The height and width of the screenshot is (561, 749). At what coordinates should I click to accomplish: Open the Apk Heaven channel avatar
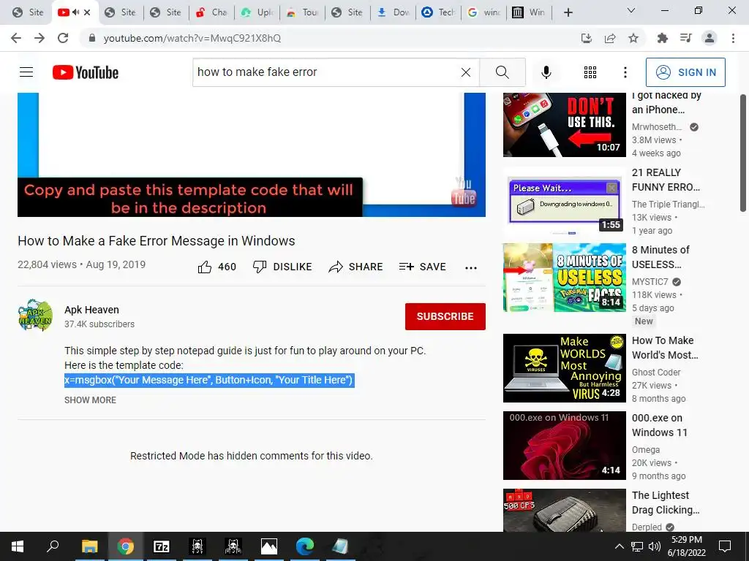(35, 316)
